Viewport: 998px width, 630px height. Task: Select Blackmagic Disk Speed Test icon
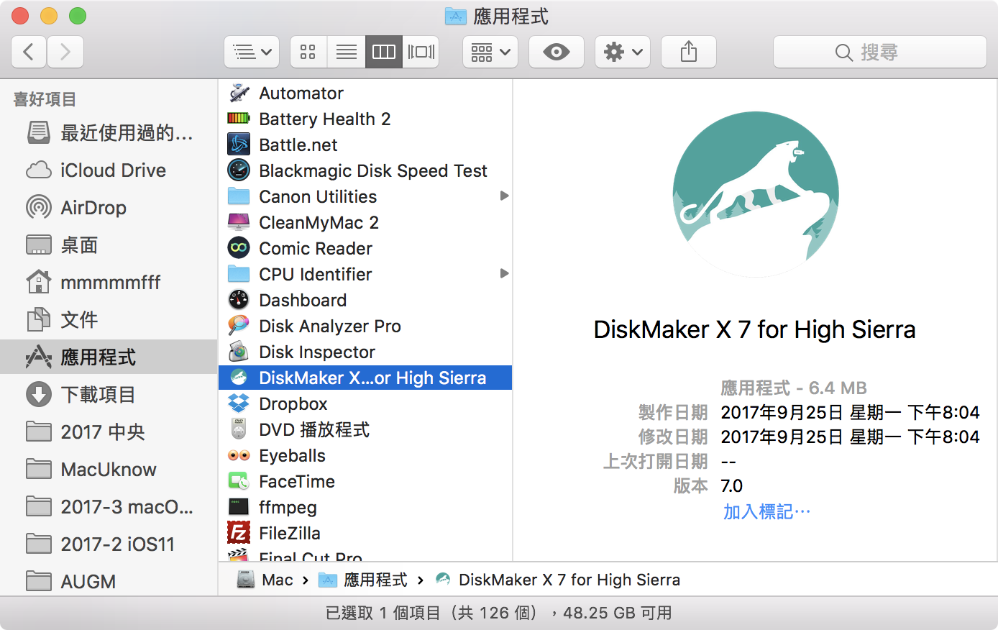[x=239, y=170]
